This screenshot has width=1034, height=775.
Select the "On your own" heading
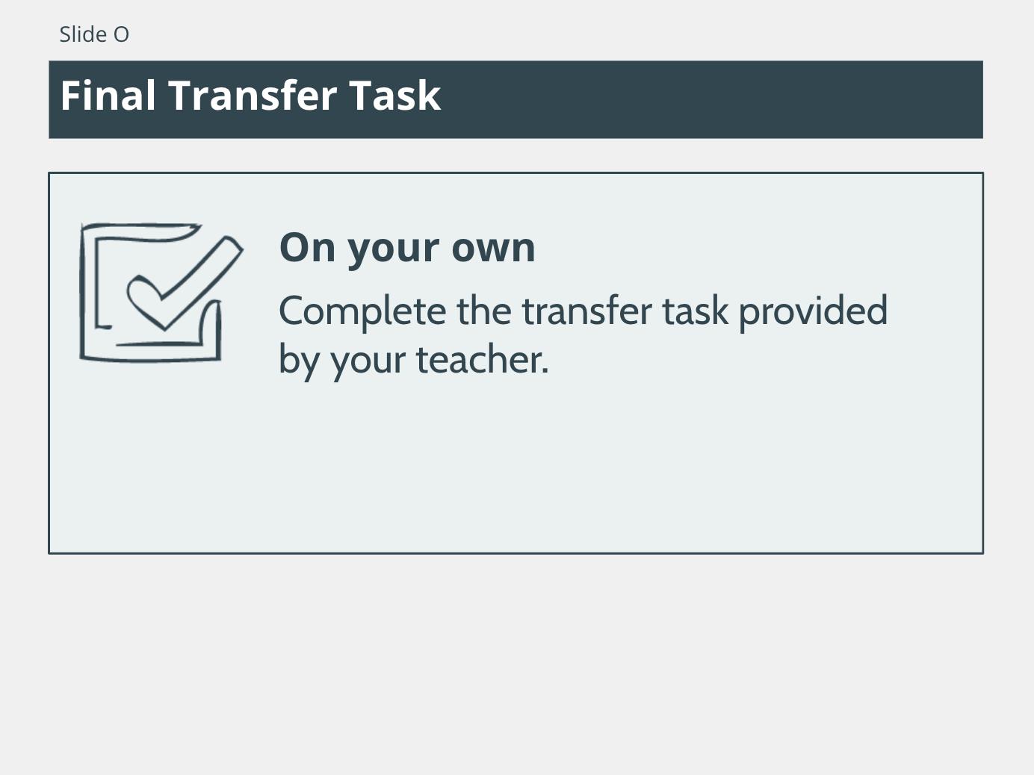point(407,247)
